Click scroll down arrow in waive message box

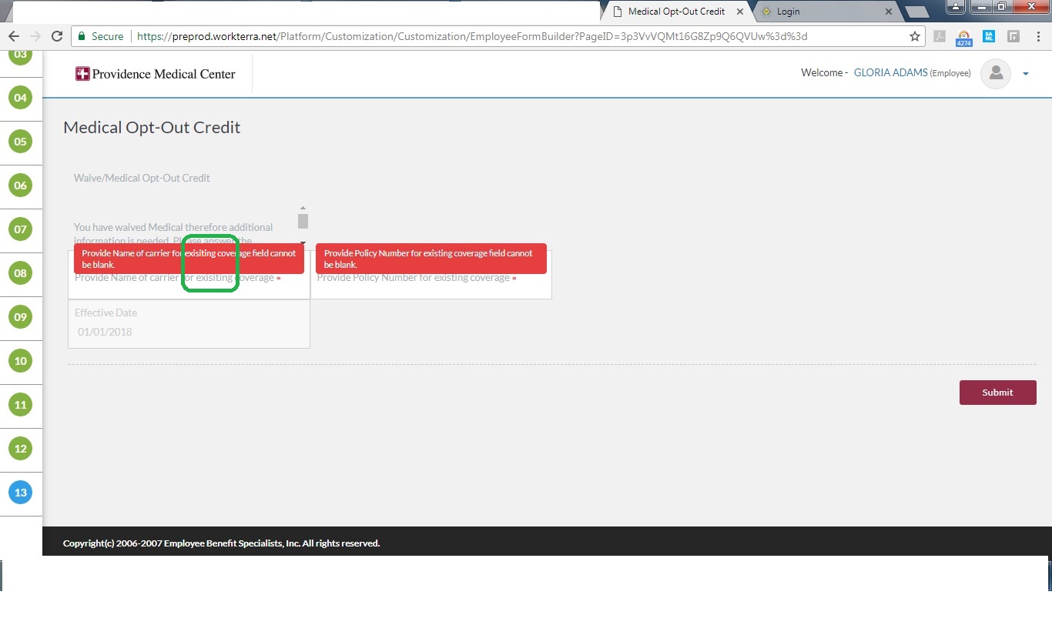tap(303, 243)
